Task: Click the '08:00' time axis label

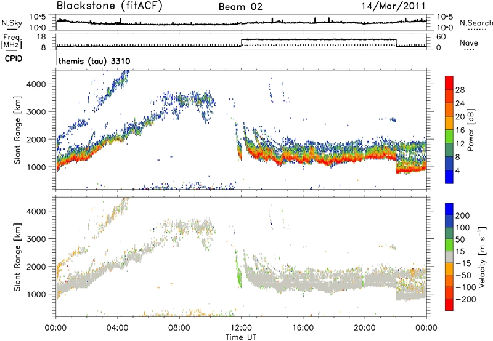Action: point(179,328)
